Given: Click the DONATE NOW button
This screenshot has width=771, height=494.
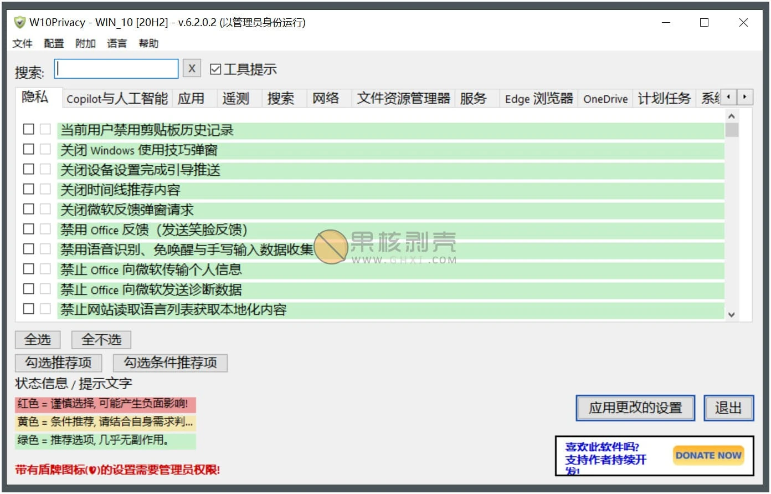Looking at the screenshot, I should tap(708, 456).
